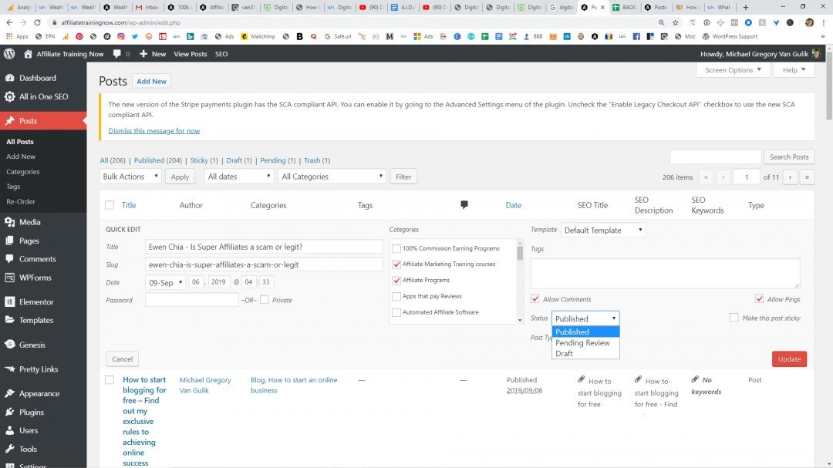Collapse the Status dropdown showing Published
Image resolution: width=833 pixels, height=468 pixels.
tap(585, 318)
